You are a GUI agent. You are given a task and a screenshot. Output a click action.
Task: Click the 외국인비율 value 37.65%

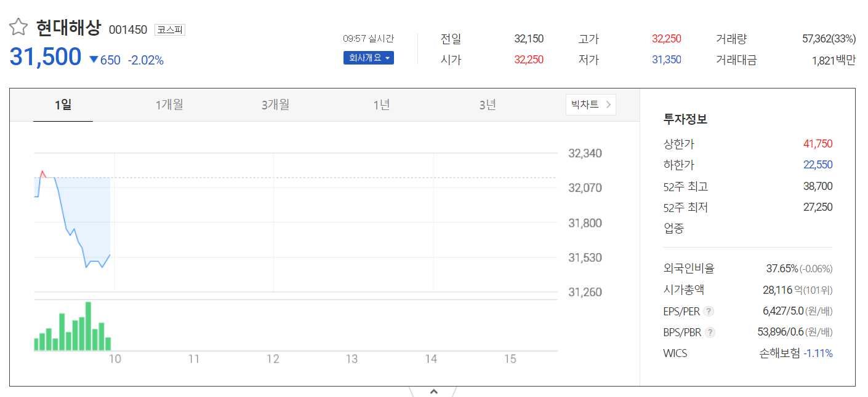pos(782,269)
